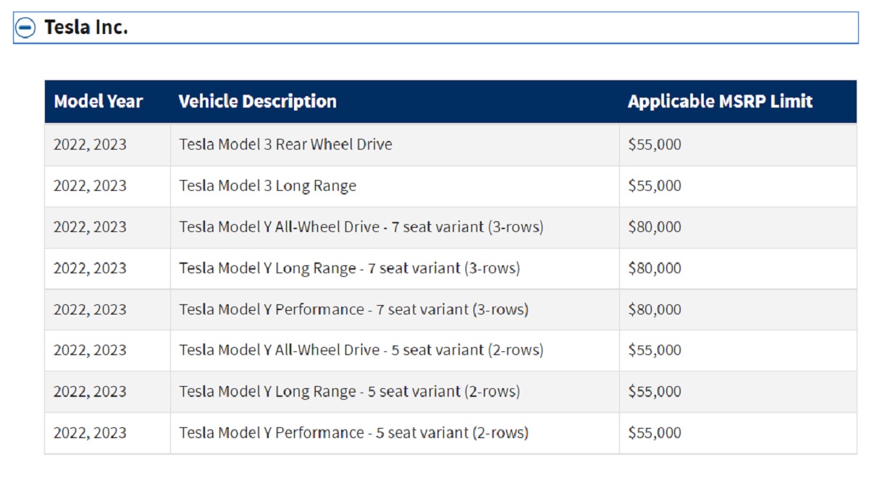Click Model Y Performance 5 seat variant
This screenshot has width=869, height=480.
click(353, 433)
